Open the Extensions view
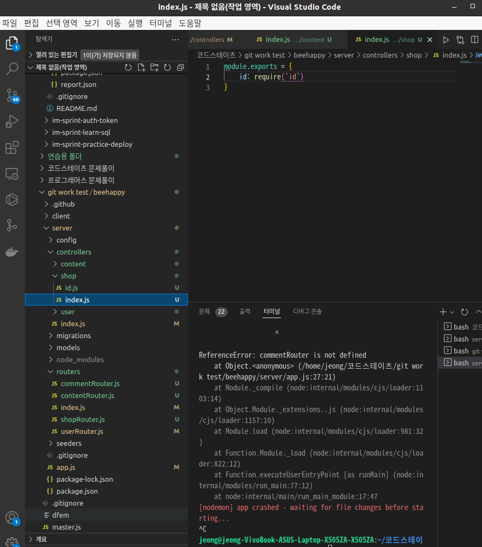 [x=12, y=147]
